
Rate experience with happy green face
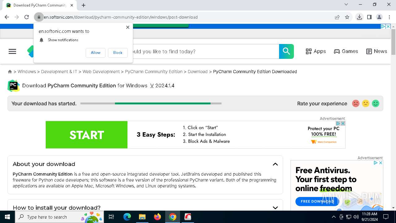376,103
